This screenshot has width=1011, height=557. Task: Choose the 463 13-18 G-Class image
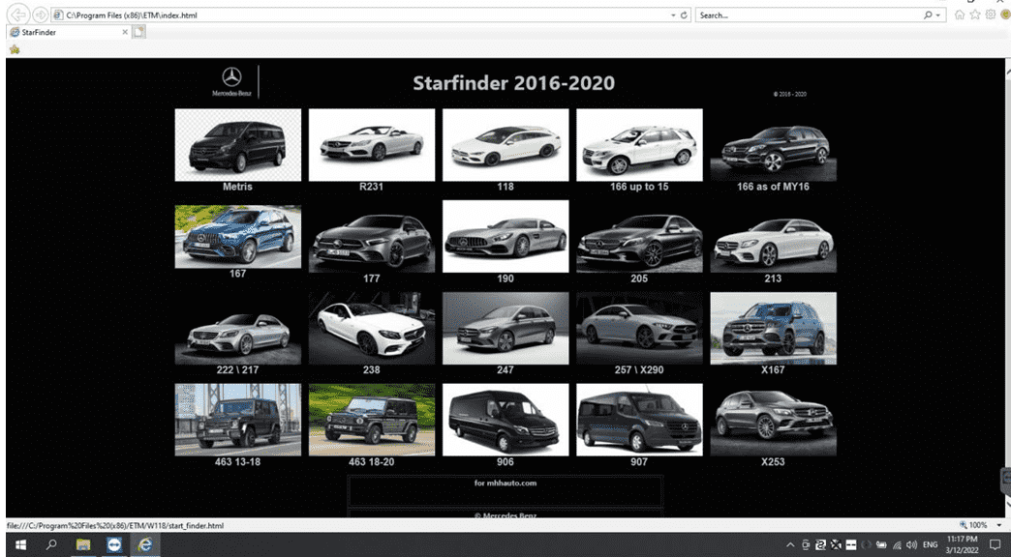[238, 420]
